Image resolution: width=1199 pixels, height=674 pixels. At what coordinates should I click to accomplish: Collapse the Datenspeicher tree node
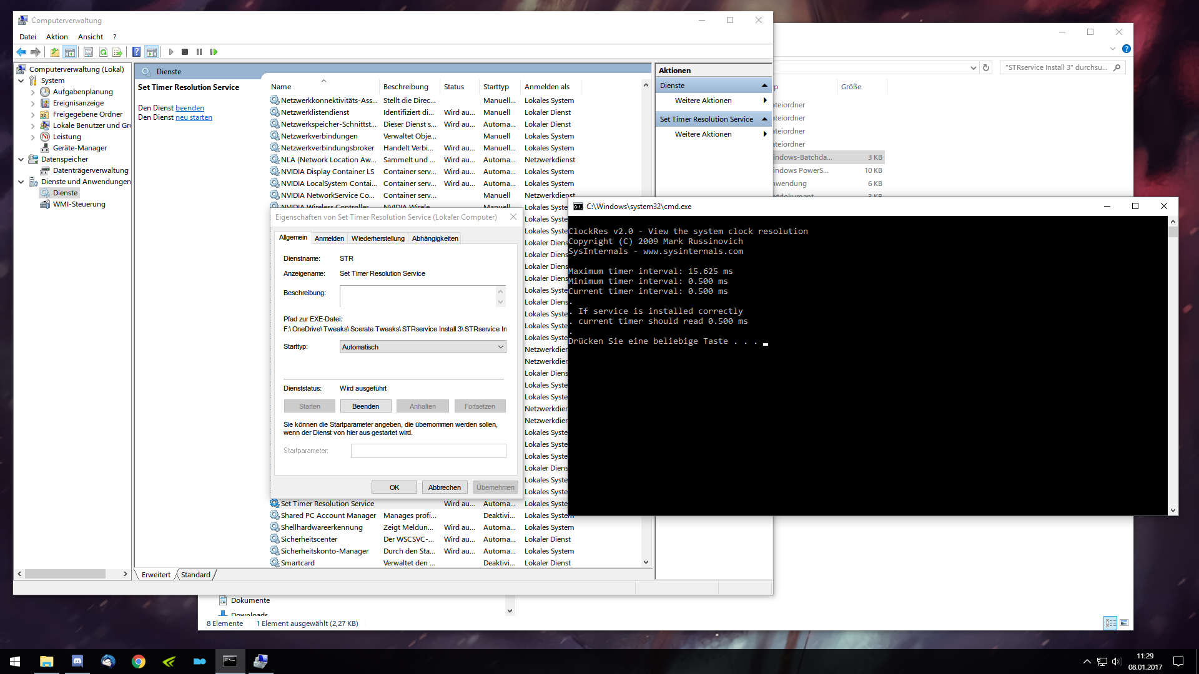pyautogui.click(x=21, y=159)
